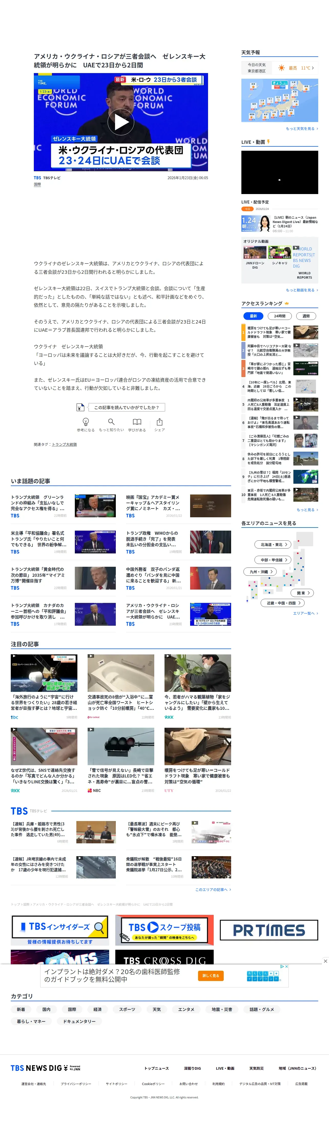
Task: Switch ranking to 24時間 tab
Action: (280, 316)
